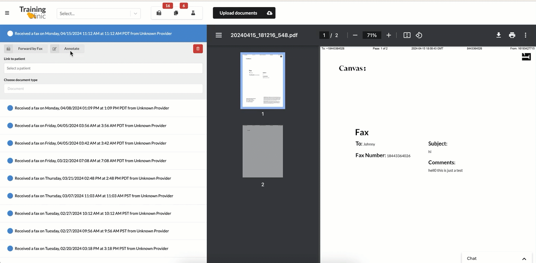
Task: Rotate the PDF page counterclockwise
Action: [419, 35]
